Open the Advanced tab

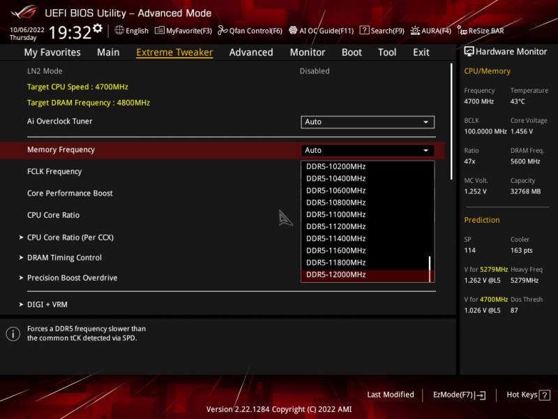[251, 52]
